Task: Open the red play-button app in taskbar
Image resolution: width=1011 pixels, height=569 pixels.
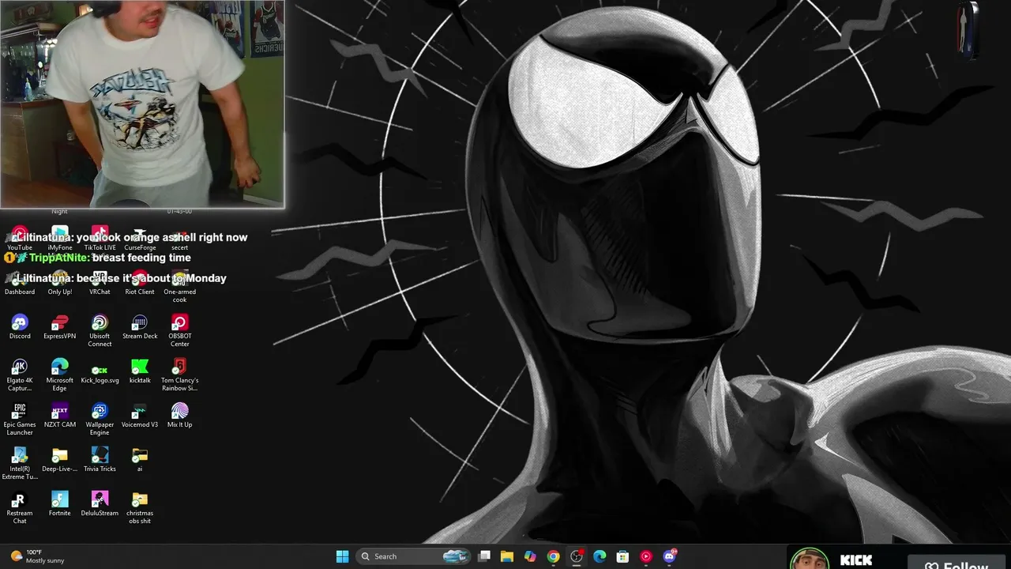Action: click(646, 556)
